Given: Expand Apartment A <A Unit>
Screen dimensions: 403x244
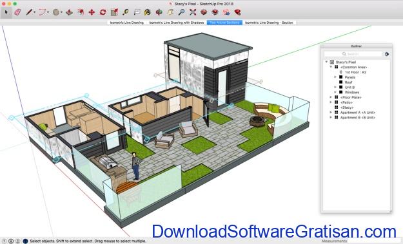Looking at the screenshot, I should pyautogui.click(x=331, y=113).
